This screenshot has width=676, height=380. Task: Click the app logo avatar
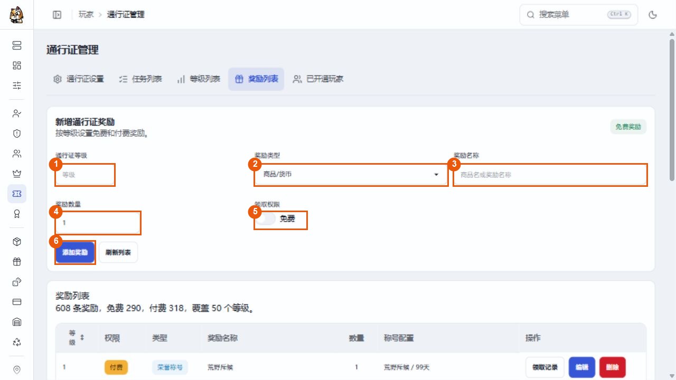16,15
